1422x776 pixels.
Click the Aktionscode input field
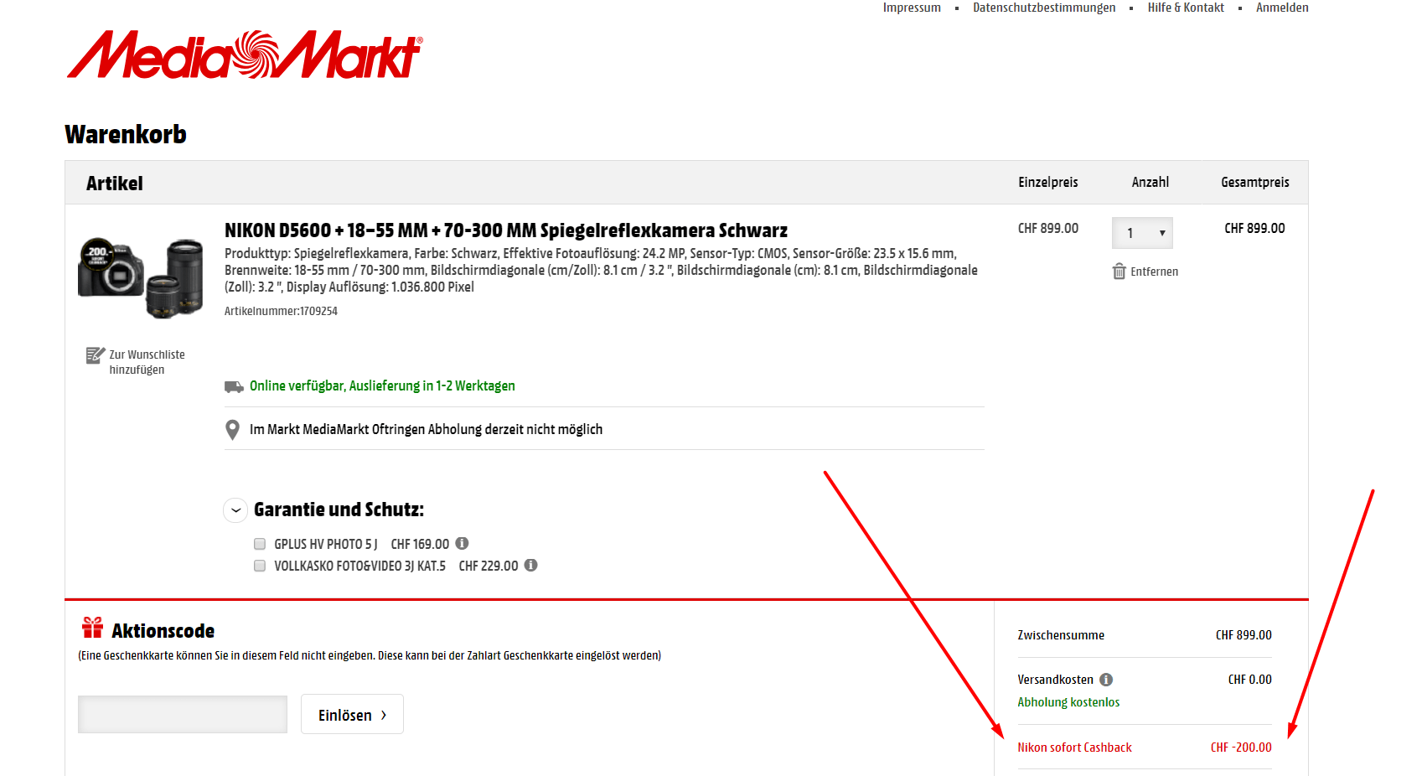tap(183, 714)
